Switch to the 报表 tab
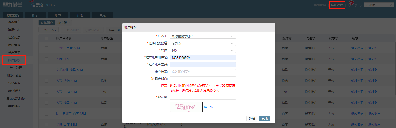Viewport: 396px width, 128px height. [x=35, y=15]
